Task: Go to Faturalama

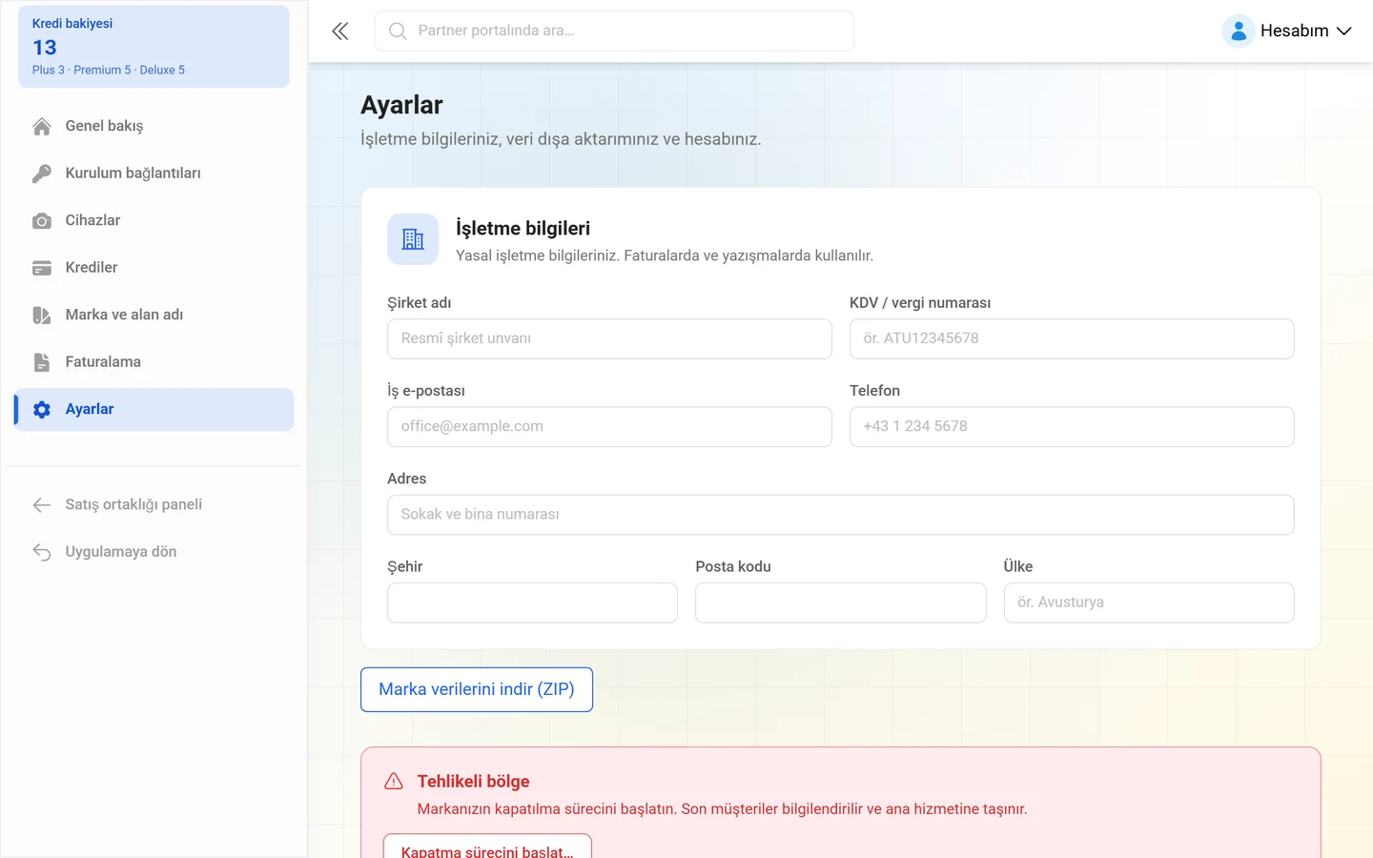Action: click(154, 362)
